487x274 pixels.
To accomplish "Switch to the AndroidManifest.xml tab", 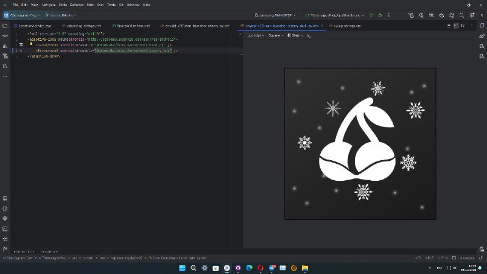I will click(x=131, y=26).
